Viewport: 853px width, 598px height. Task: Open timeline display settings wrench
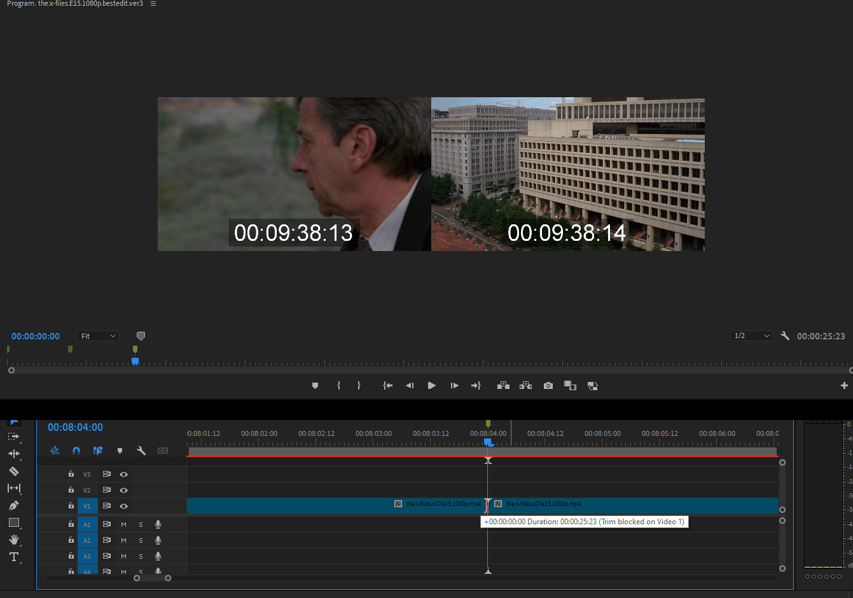[x=141, y=451]
